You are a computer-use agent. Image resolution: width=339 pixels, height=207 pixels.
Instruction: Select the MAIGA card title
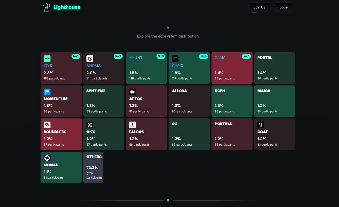[x=264, y=91]
